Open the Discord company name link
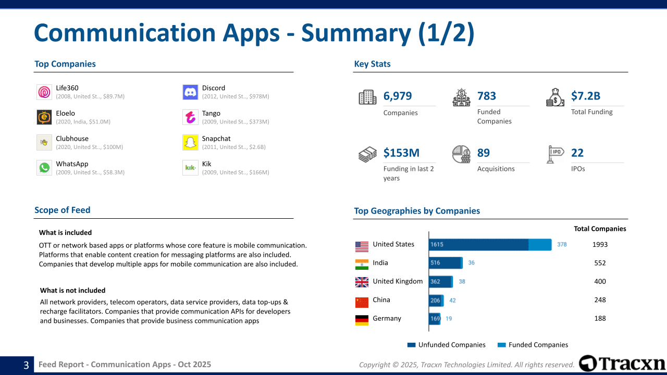Screen dimensions: 667x375 (214, 88)
